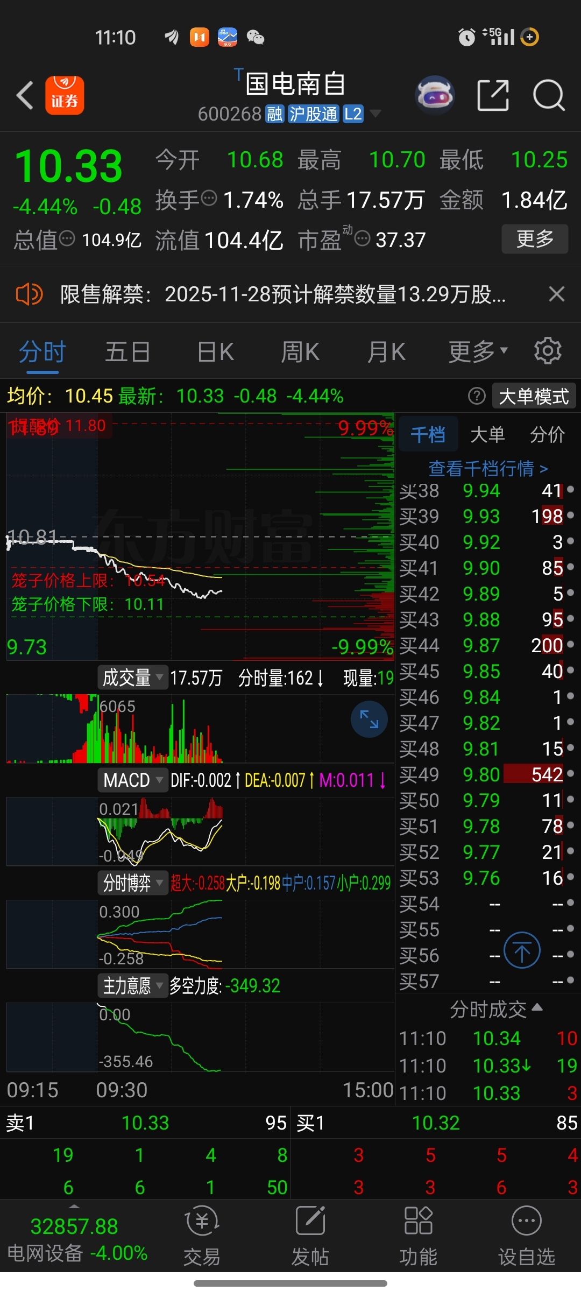Open the 沪股通 badge
The width and height of the screenshot is (581, 1298).
tap(314, 114)
